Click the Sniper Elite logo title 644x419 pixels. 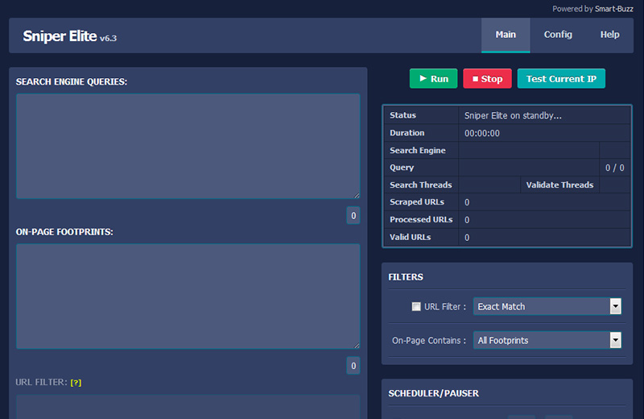coord(60,36)
